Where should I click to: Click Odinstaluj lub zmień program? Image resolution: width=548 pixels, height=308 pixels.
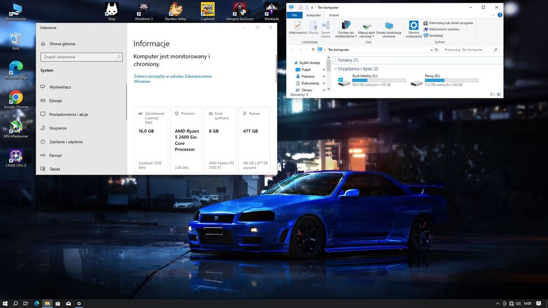pos(448,23)
